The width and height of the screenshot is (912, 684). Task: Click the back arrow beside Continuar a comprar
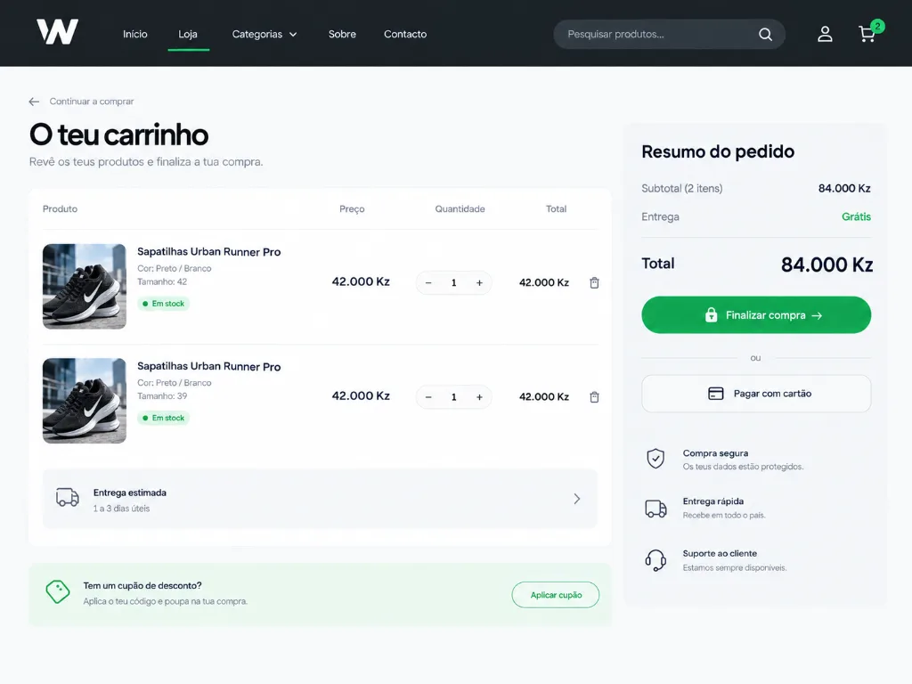pos(35,102)
